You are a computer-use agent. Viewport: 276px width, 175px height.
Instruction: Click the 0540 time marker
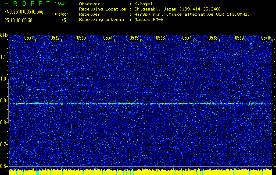(x=265, y=38)
